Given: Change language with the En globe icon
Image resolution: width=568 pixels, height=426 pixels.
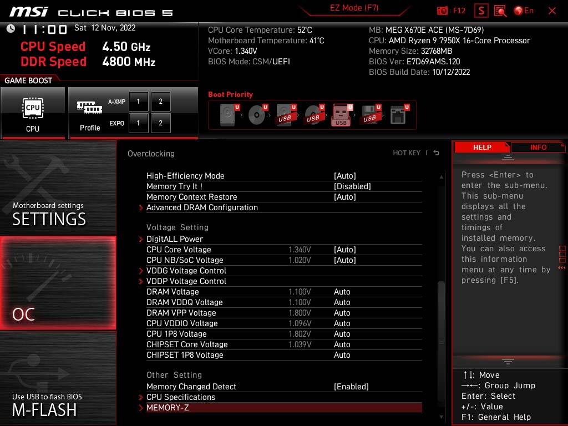Looking at the screenshot, I should click(x=524, y=11).
